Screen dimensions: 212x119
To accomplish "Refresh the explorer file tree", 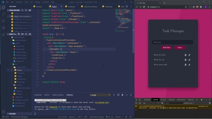I will pos(26,34).
